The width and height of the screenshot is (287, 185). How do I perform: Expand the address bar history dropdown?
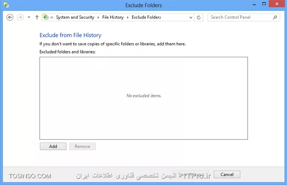191,17
